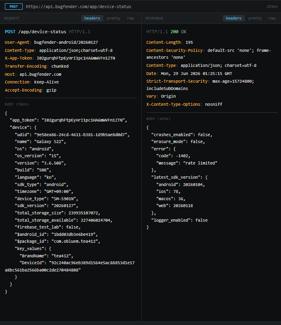Click the Date header value
The image size is (281, 325).
click(196, 74)
